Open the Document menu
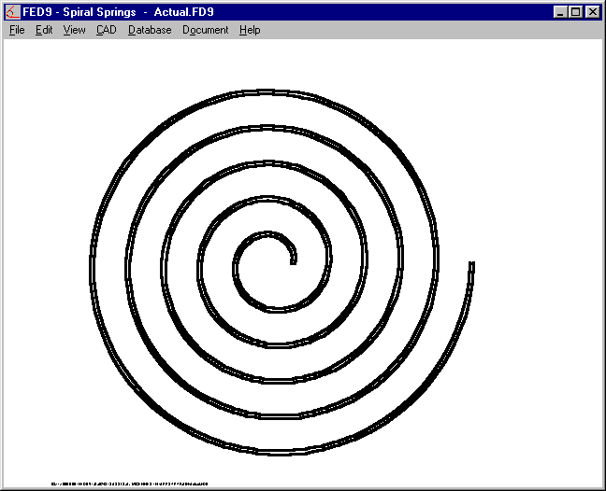This screenshot has height=491, width=606. [x=205, y=30]
